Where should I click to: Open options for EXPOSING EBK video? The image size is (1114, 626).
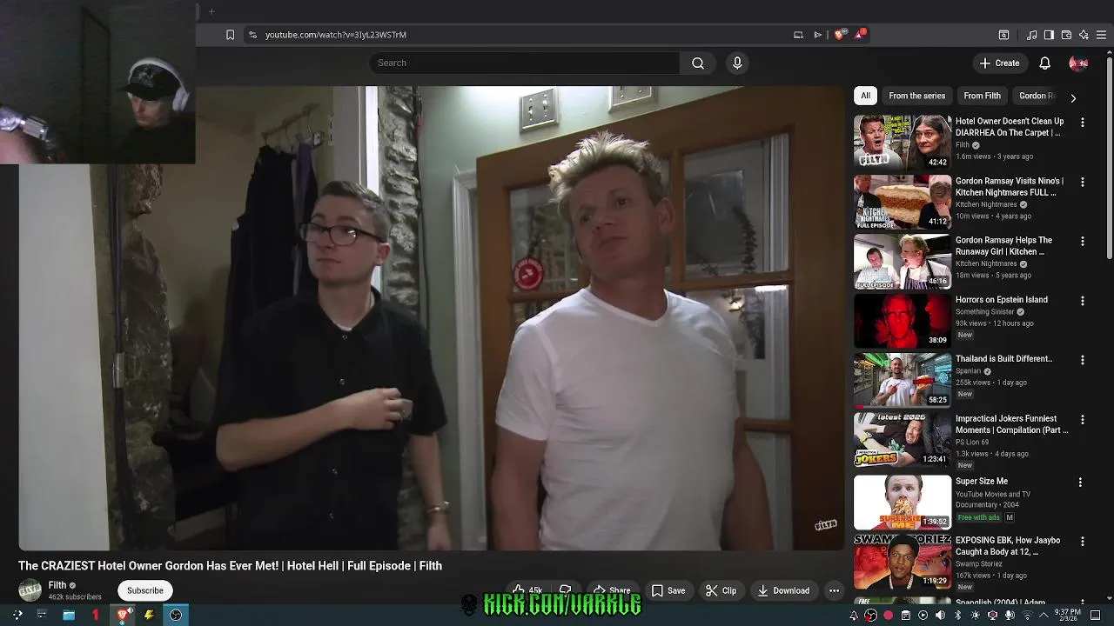pyautogui.click(x=1083, y=542)
